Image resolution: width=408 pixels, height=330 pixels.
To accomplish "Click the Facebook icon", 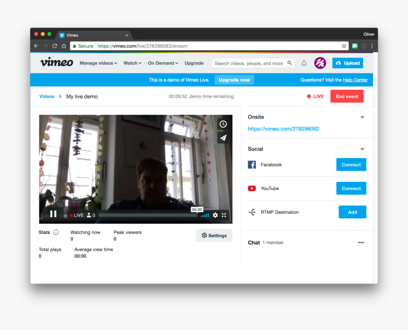I will (252, 165).
